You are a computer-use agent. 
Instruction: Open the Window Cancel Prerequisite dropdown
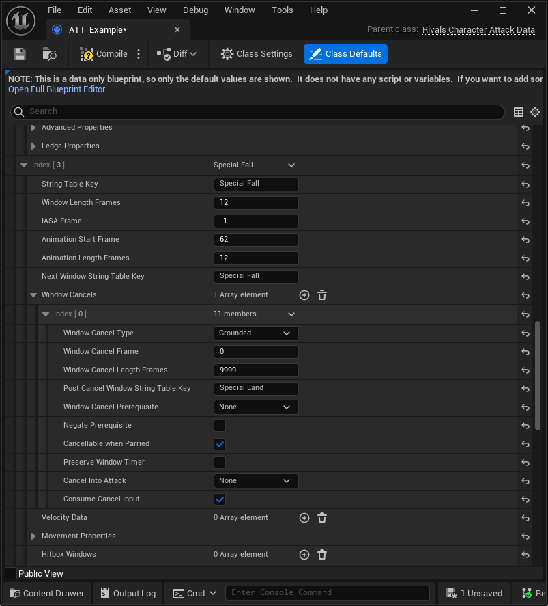click(256, 407)
